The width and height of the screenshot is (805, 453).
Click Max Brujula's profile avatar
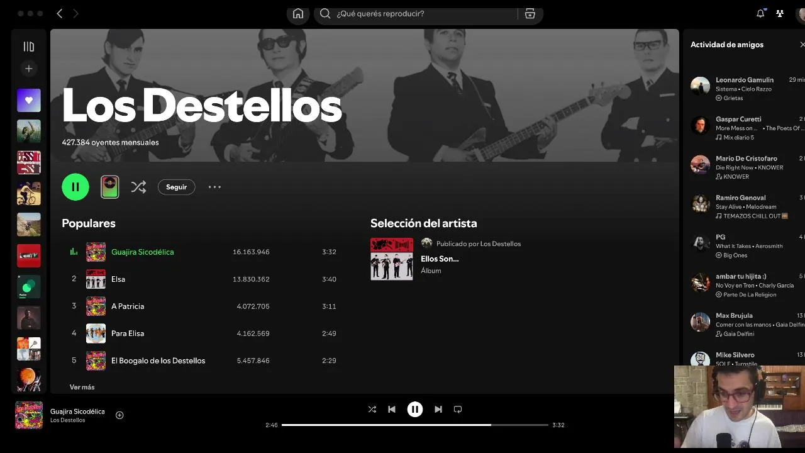coord(700,322)
